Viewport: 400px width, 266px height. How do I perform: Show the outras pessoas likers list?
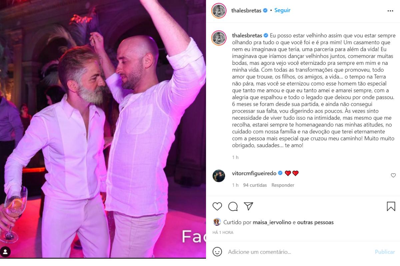click(315, 222)
